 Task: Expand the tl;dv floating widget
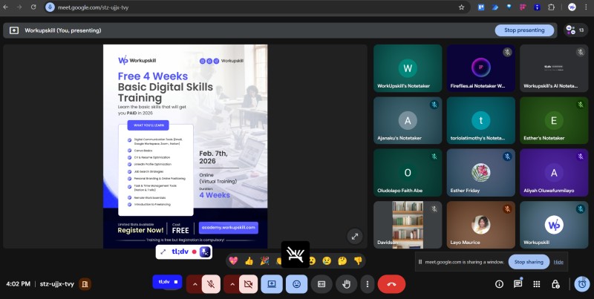[163, 252]
